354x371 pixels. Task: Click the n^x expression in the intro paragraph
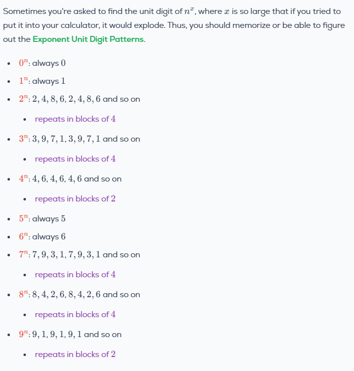coord(189,11)
